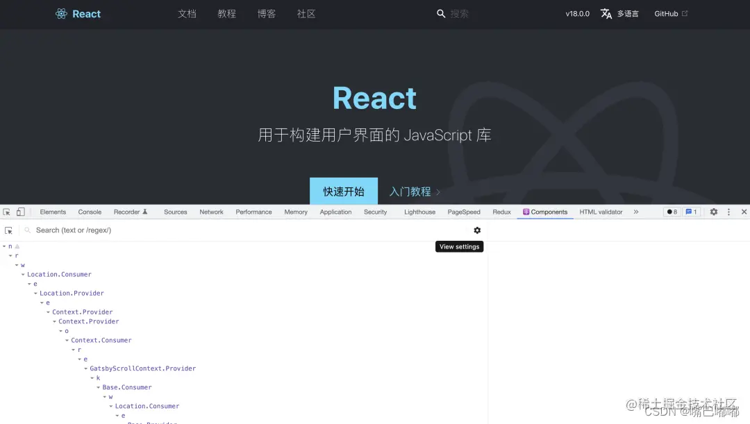Select a component with the Components picker icon

(x=8, y=230)
